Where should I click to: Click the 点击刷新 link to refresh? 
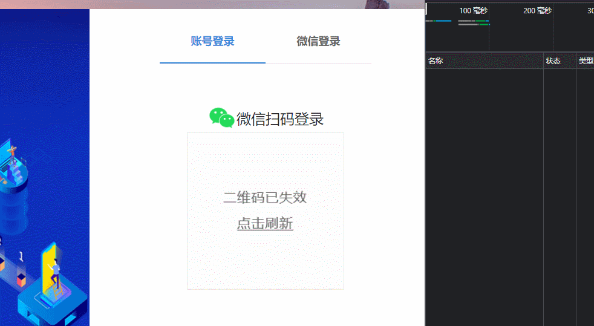[265, 224]
